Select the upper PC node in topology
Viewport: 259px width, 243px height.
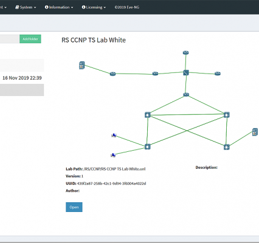114,135
